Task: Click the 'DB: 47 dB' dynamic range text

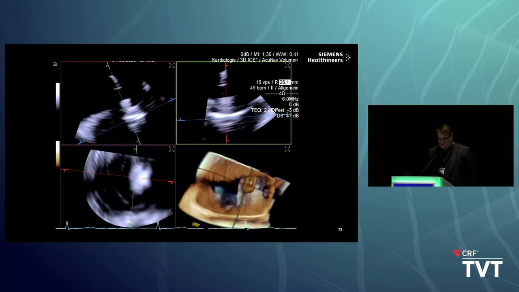Action: [288, 116]
